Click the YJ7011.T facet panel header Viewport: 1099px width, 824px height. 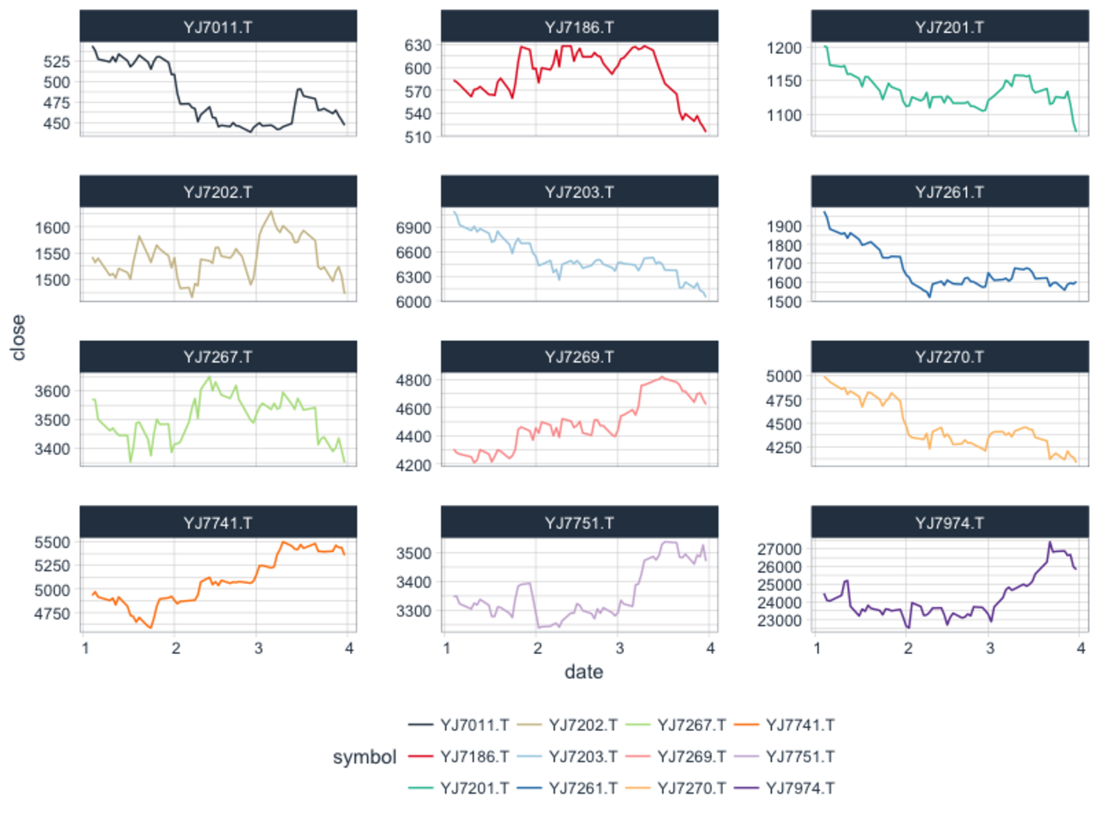(x=218, y=27)
